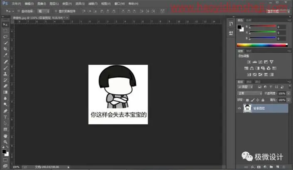Toggle pixel layer filter in Layers panel
The image size is (293, 170).
tap(260, 87)
